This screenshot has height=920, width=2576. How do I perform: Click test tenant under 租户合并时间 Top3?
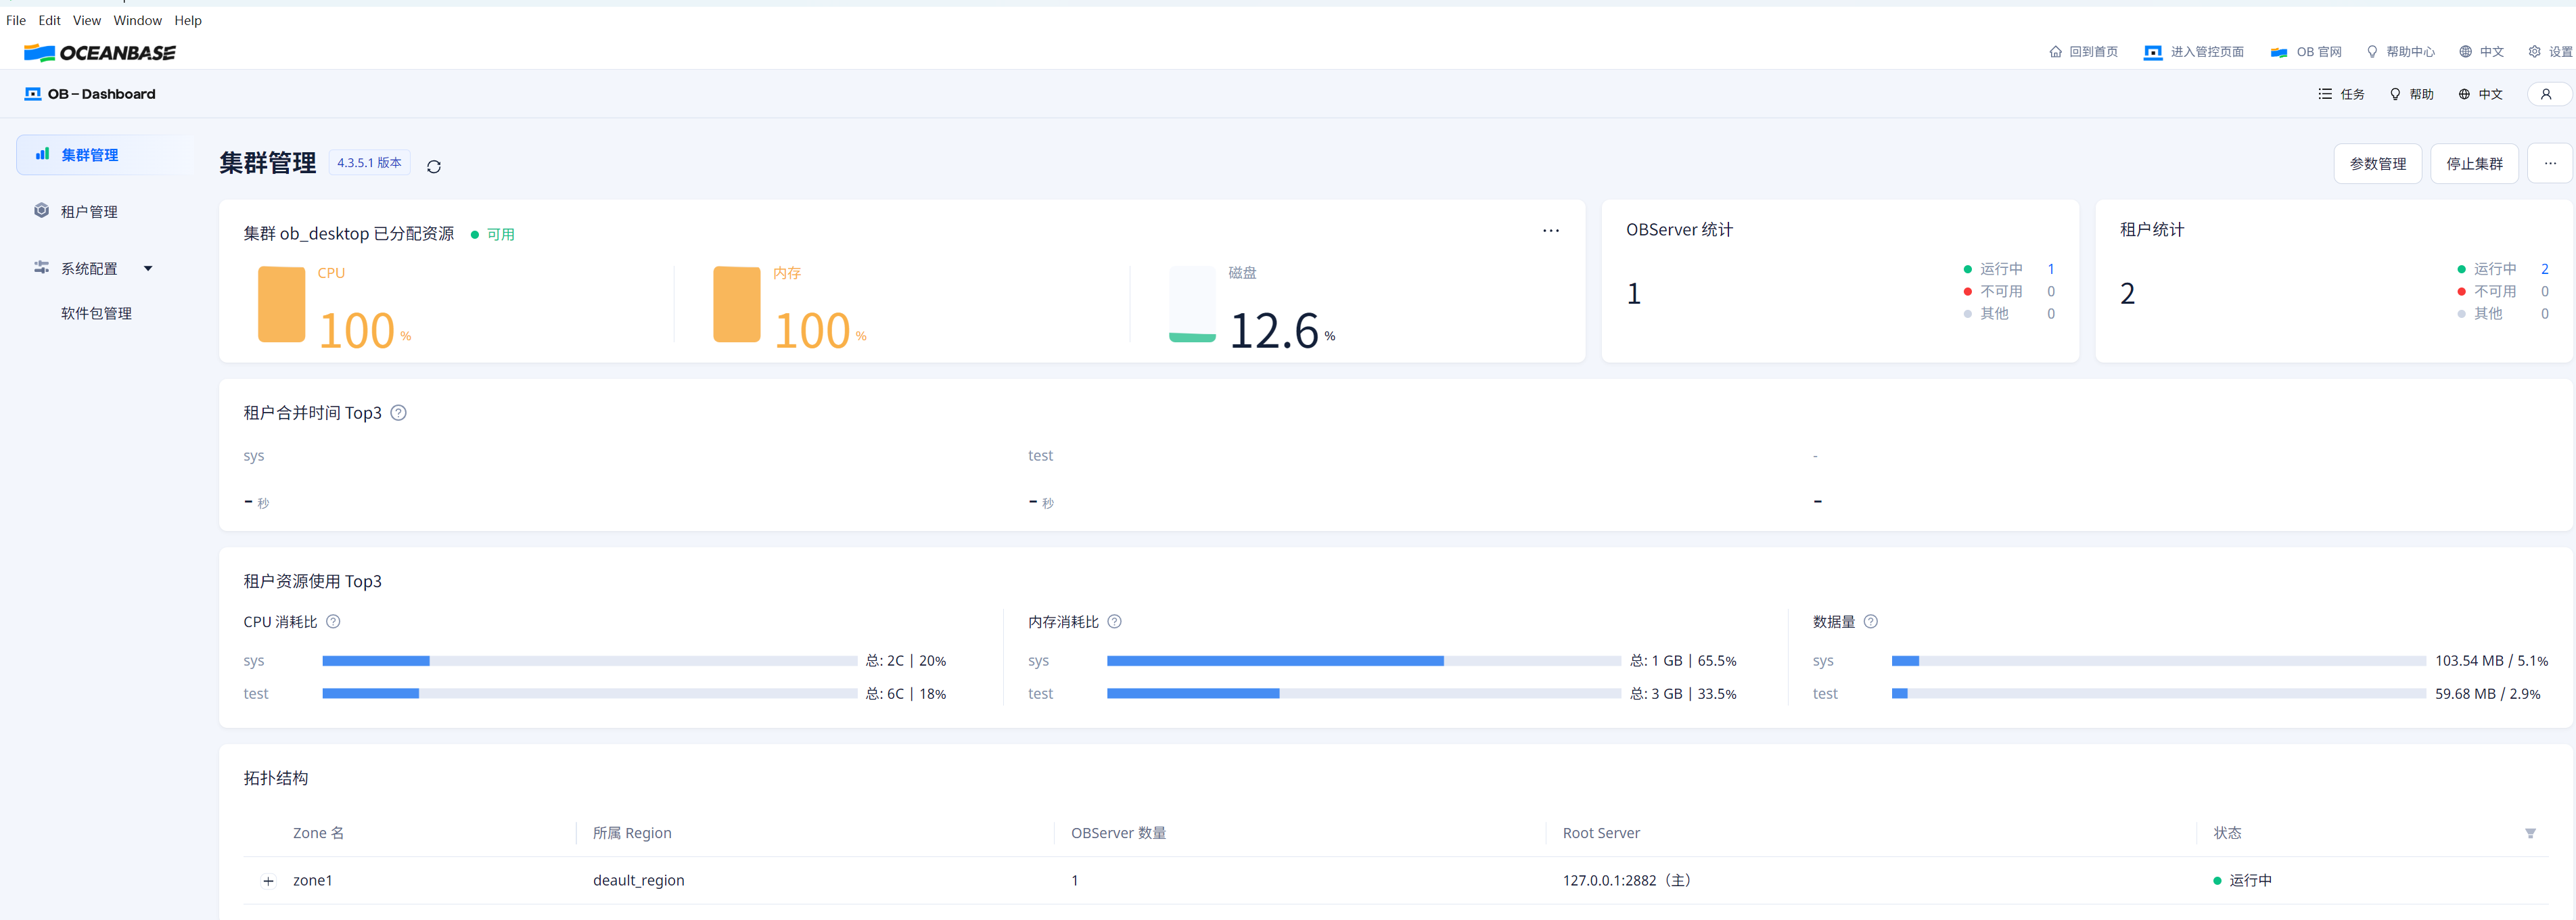[1040, 456]
